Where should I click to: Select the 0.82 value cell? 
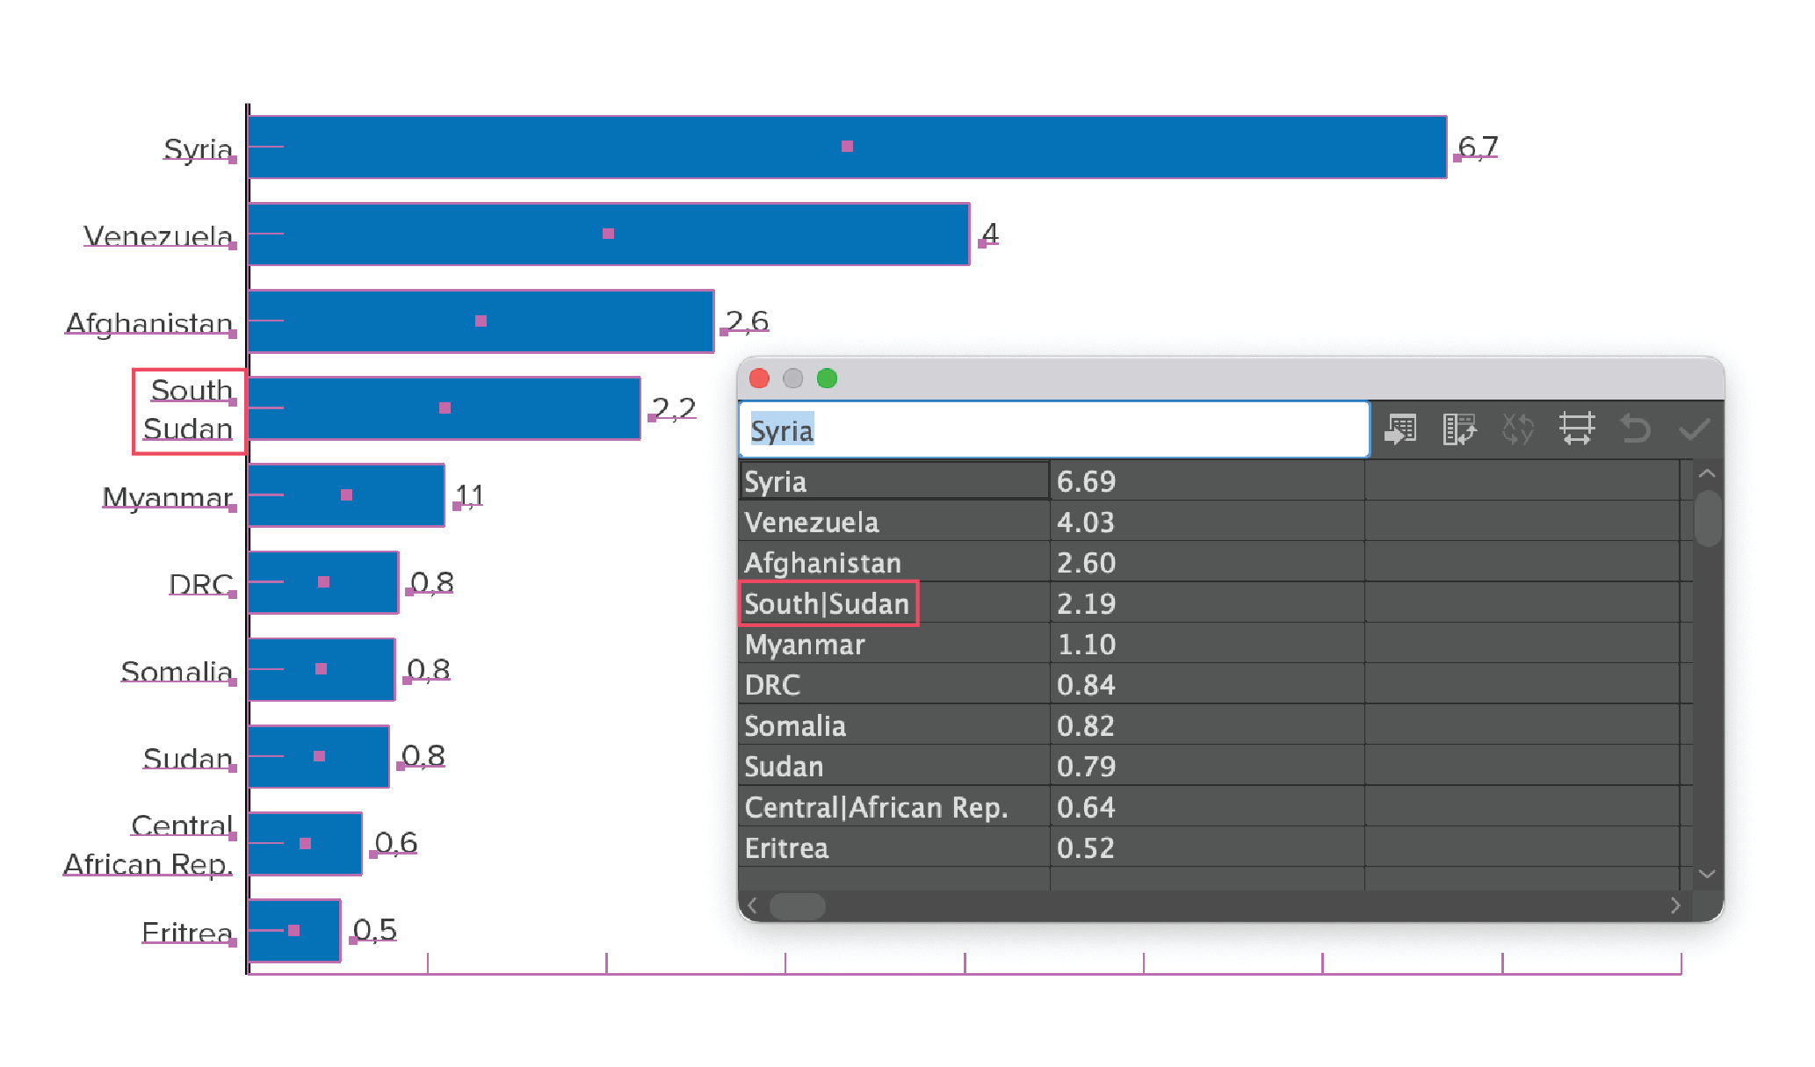click(1207, 725)
